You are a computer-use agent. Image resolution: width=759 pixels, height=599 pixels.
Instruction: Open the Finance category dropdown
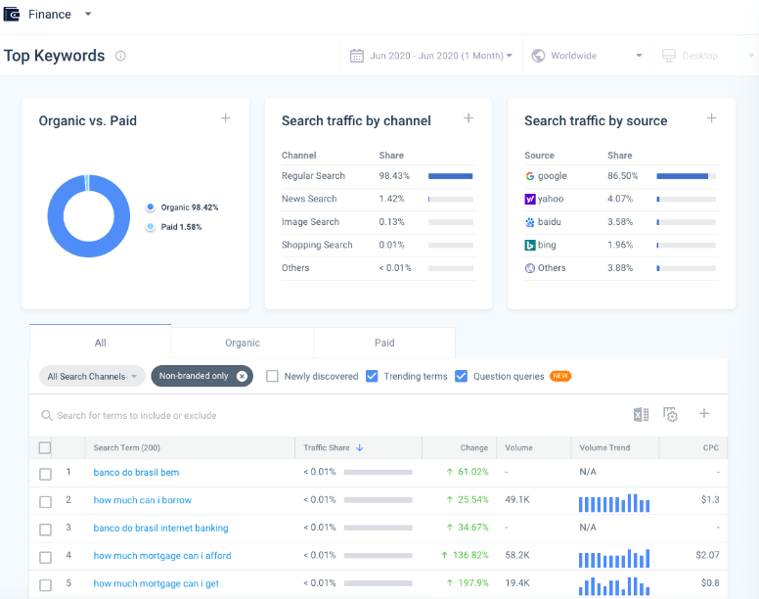click(87, 15)
